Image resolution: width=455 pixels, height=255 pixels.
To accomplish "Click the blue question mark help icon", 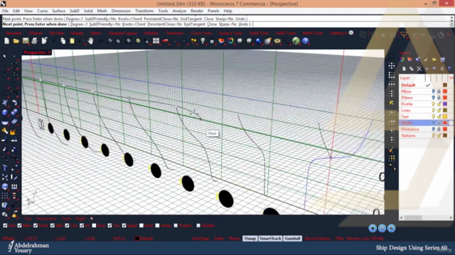I will 305,41.
